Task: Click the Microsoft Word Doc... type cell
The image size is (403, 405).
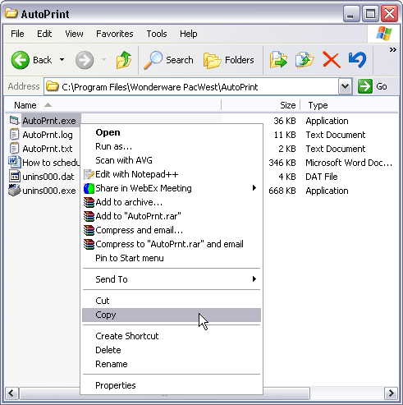Action: point(349,163)
